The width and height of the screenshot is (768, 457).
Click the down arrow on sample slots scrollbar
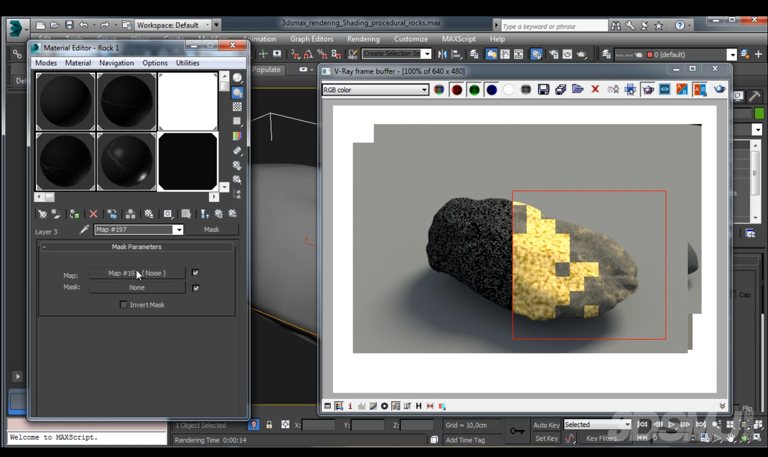224,187
